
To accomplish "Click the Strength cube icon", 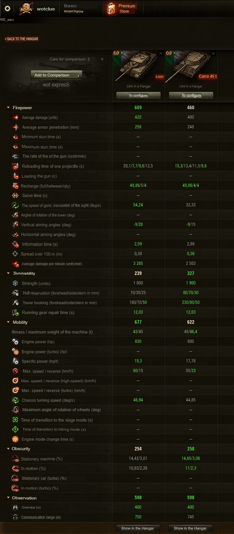I will [15, 283].
